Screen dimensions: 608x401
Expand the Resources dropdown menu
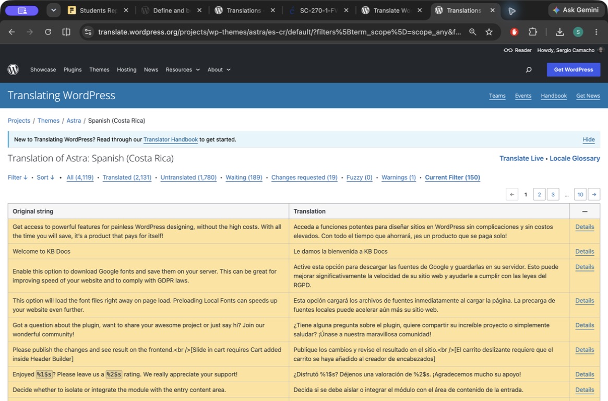pos(183,69)
